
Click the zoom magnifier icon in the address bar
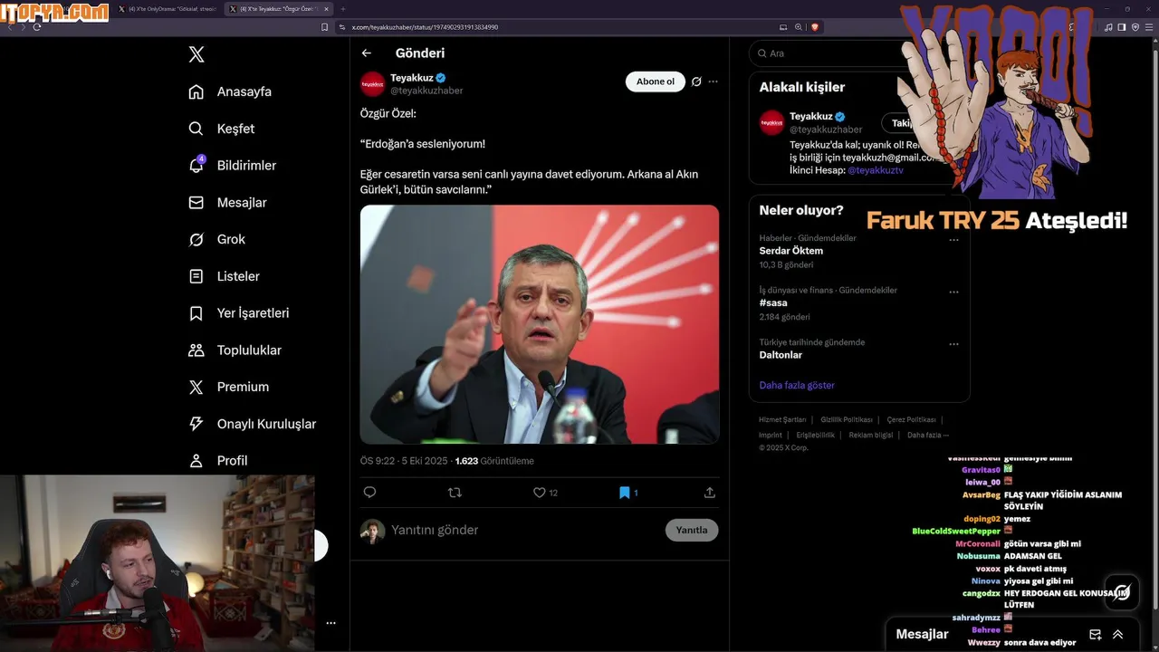point(798,27)
